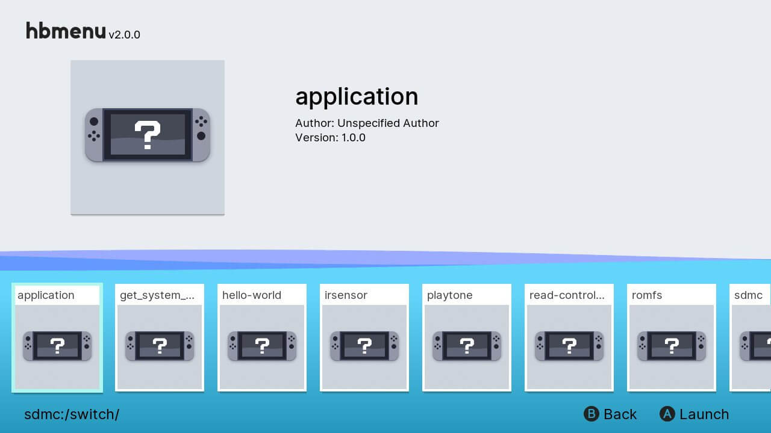The width and height of the screenshot is (771, 433).
Task: Click the large application preview image
Action: click(x=148, y=137)
